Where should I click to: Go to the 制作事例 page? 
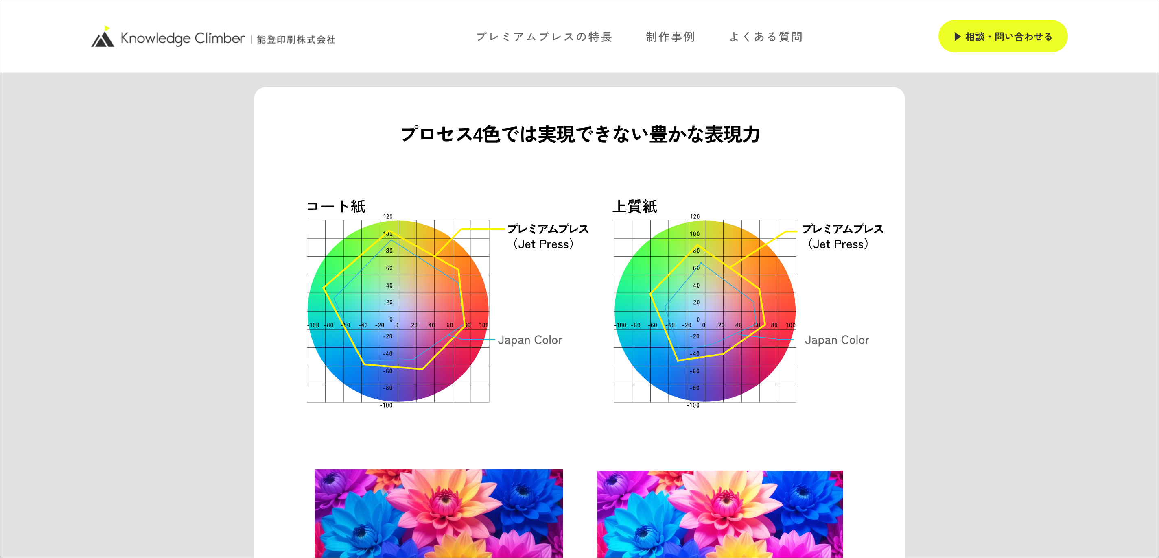coord(670,37)
